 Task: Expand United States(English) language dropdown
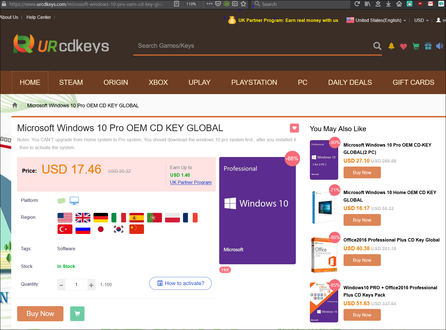tap(376, 20)
